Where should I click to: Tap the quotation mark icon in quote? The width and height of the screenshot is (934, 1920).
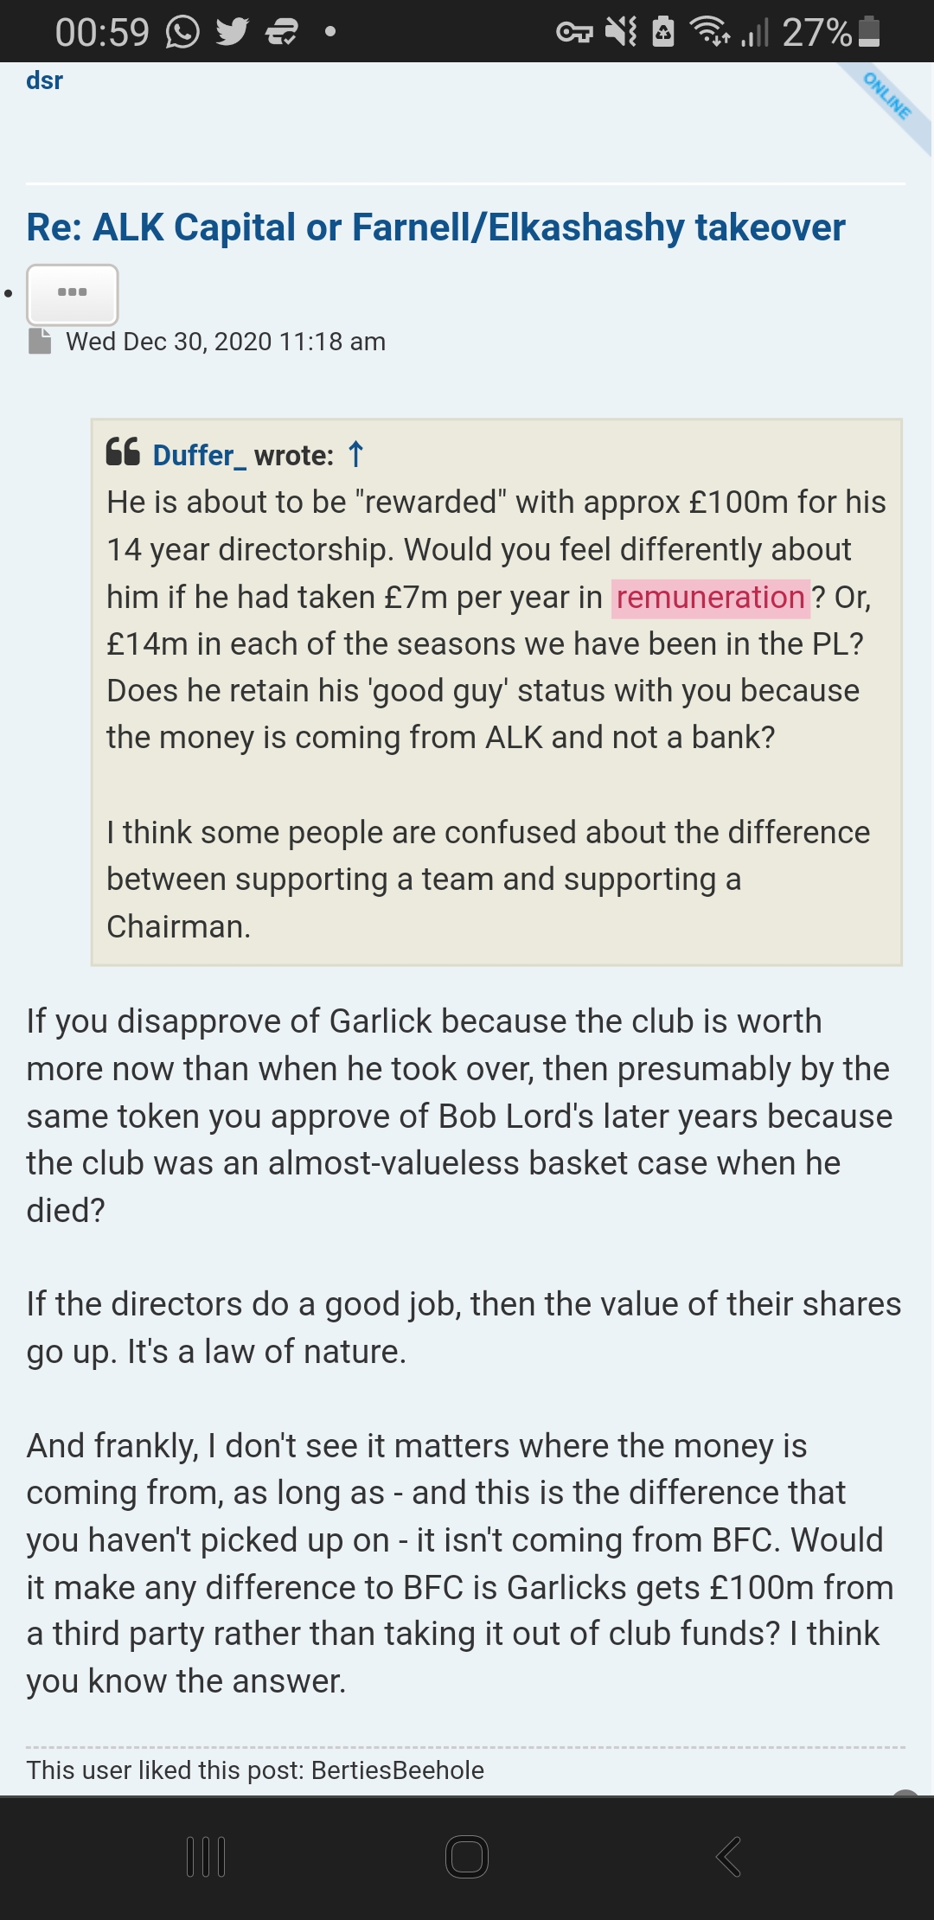click(123, 452)
